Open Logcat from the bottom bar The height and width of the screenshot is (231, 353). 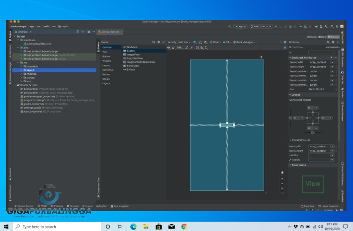[87, 206]
